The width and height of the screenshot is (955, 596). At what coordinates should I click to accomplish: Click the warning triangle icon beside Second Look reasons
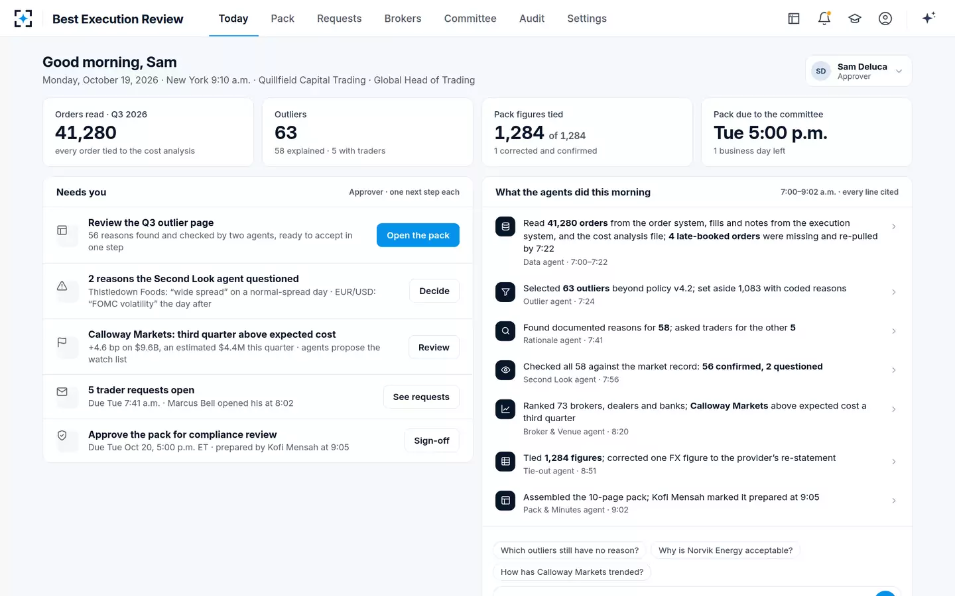point(62,286)
